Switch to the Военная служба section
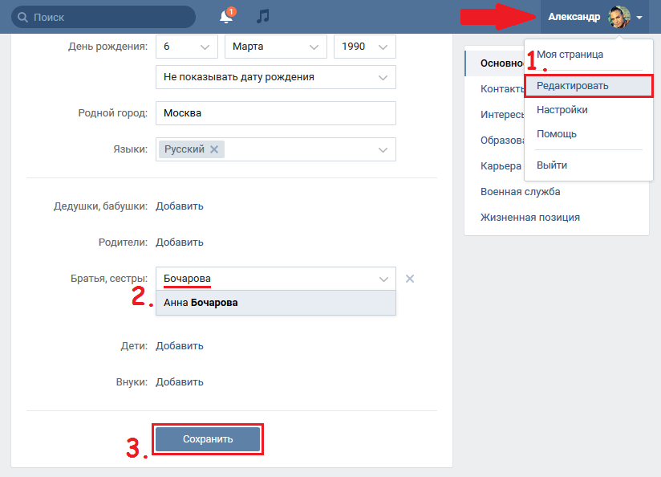The height and width of the screenshot is (477, 661). [521, 192]
